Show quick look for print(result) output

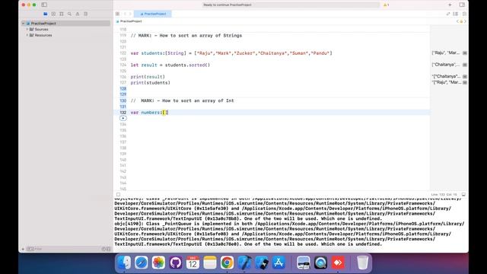click(x=465, y=77)
